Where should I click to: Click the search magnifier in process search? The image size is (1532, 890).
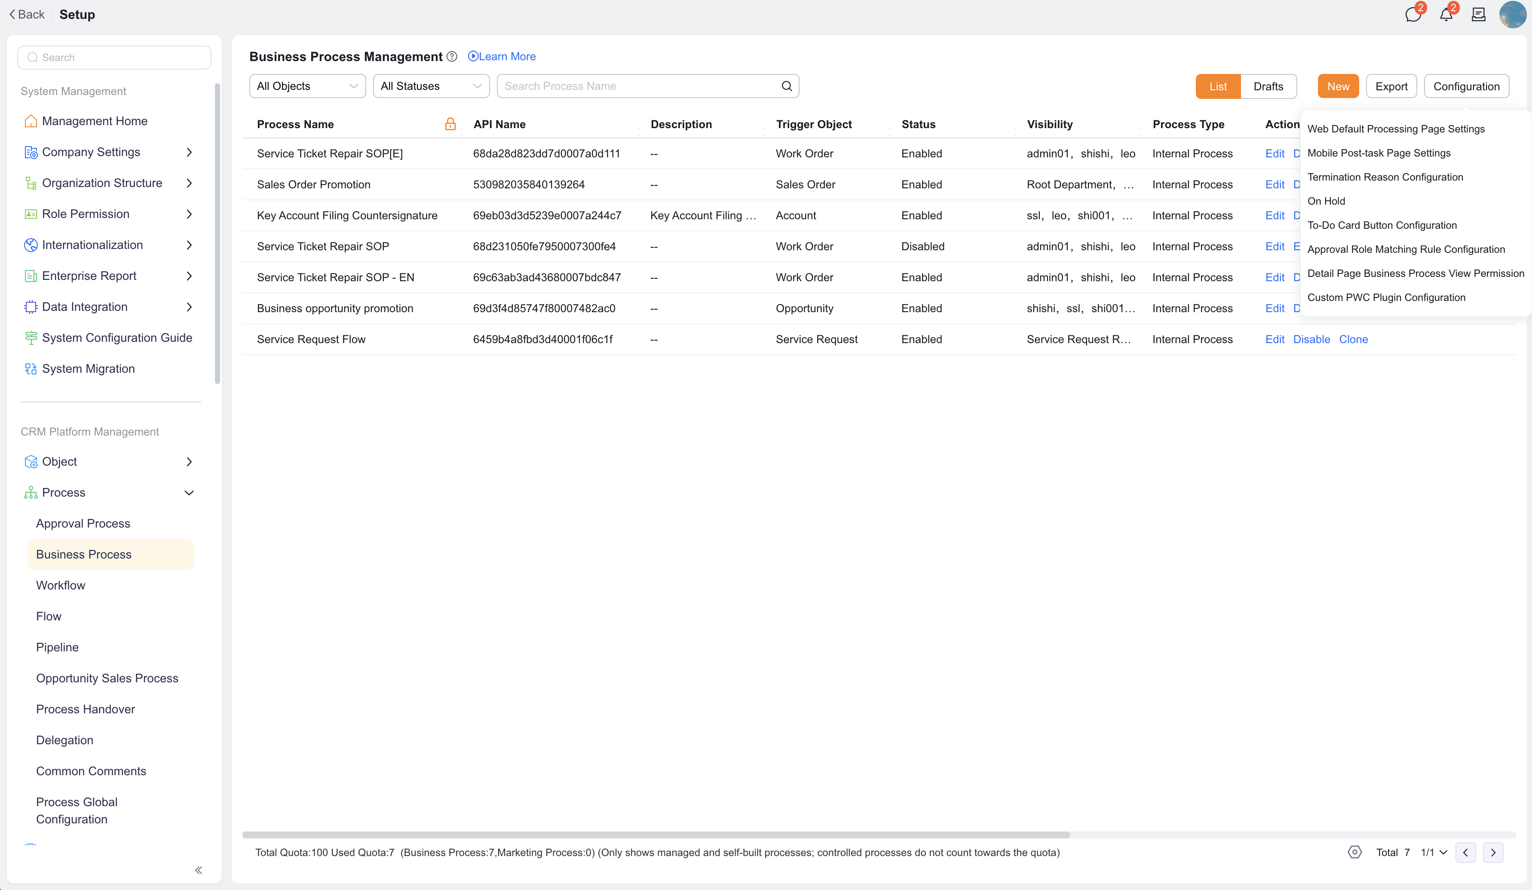(x=787, y=86)
